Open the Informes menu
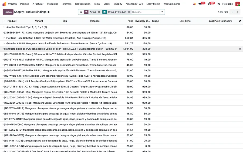Screen dimensions: 243x152 click(67, 4)
